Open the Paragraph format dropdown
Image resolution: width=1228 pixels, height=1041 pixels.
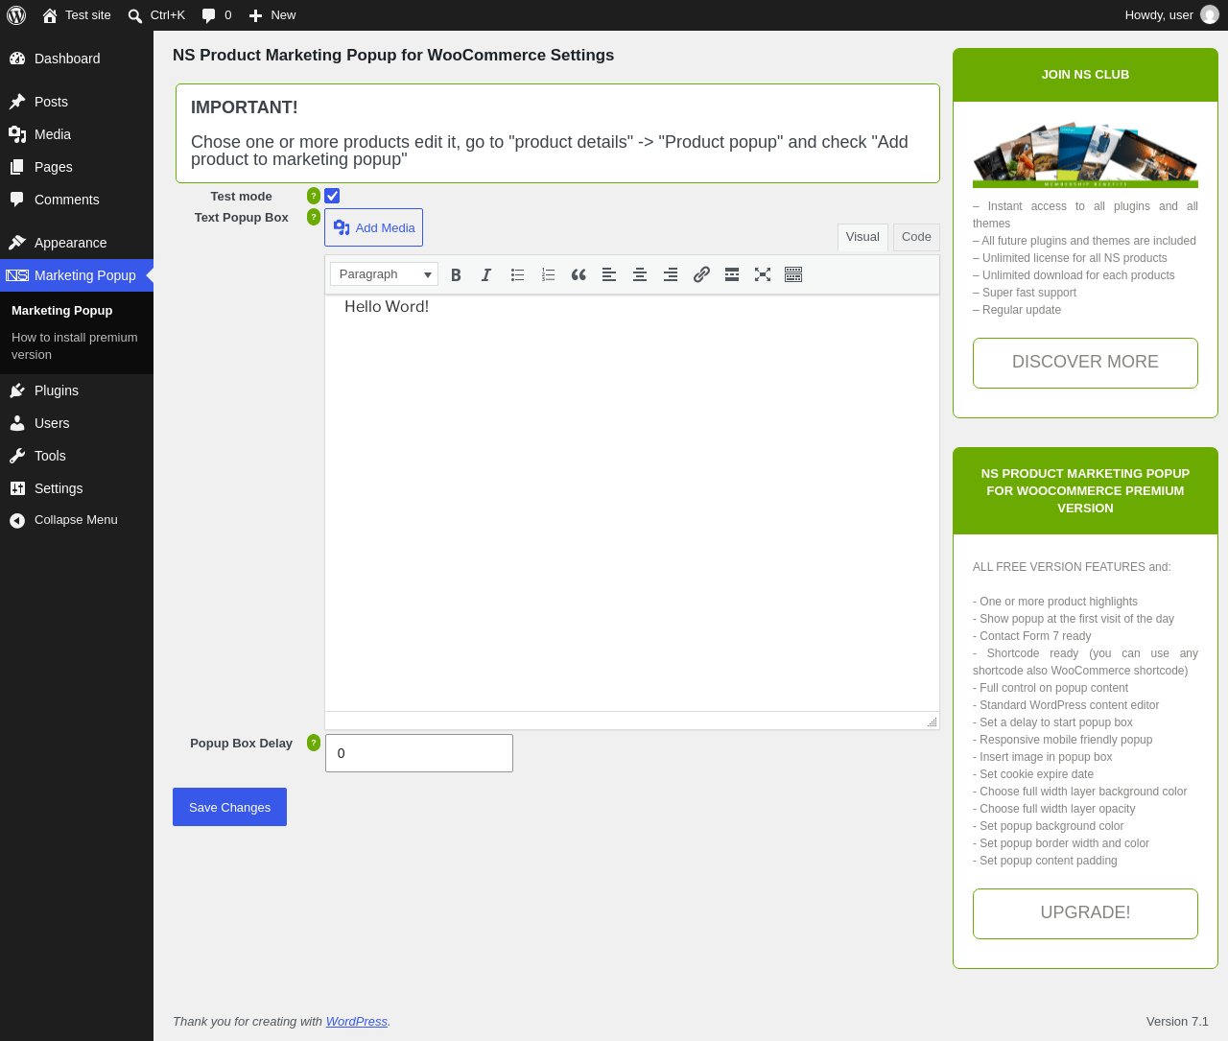(x=384, y=274)
